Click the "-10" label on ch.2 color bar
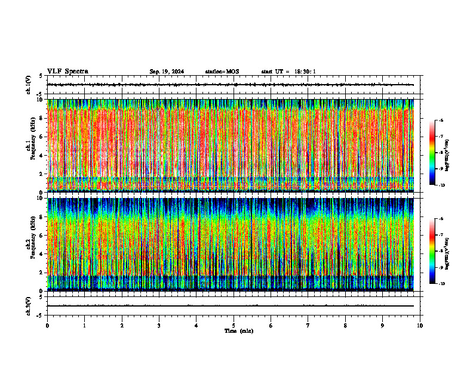The height and width of the screenshot is (365, 473). click(441, 284)
